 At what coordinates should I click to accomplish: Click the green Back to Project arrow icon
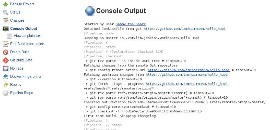6,4
